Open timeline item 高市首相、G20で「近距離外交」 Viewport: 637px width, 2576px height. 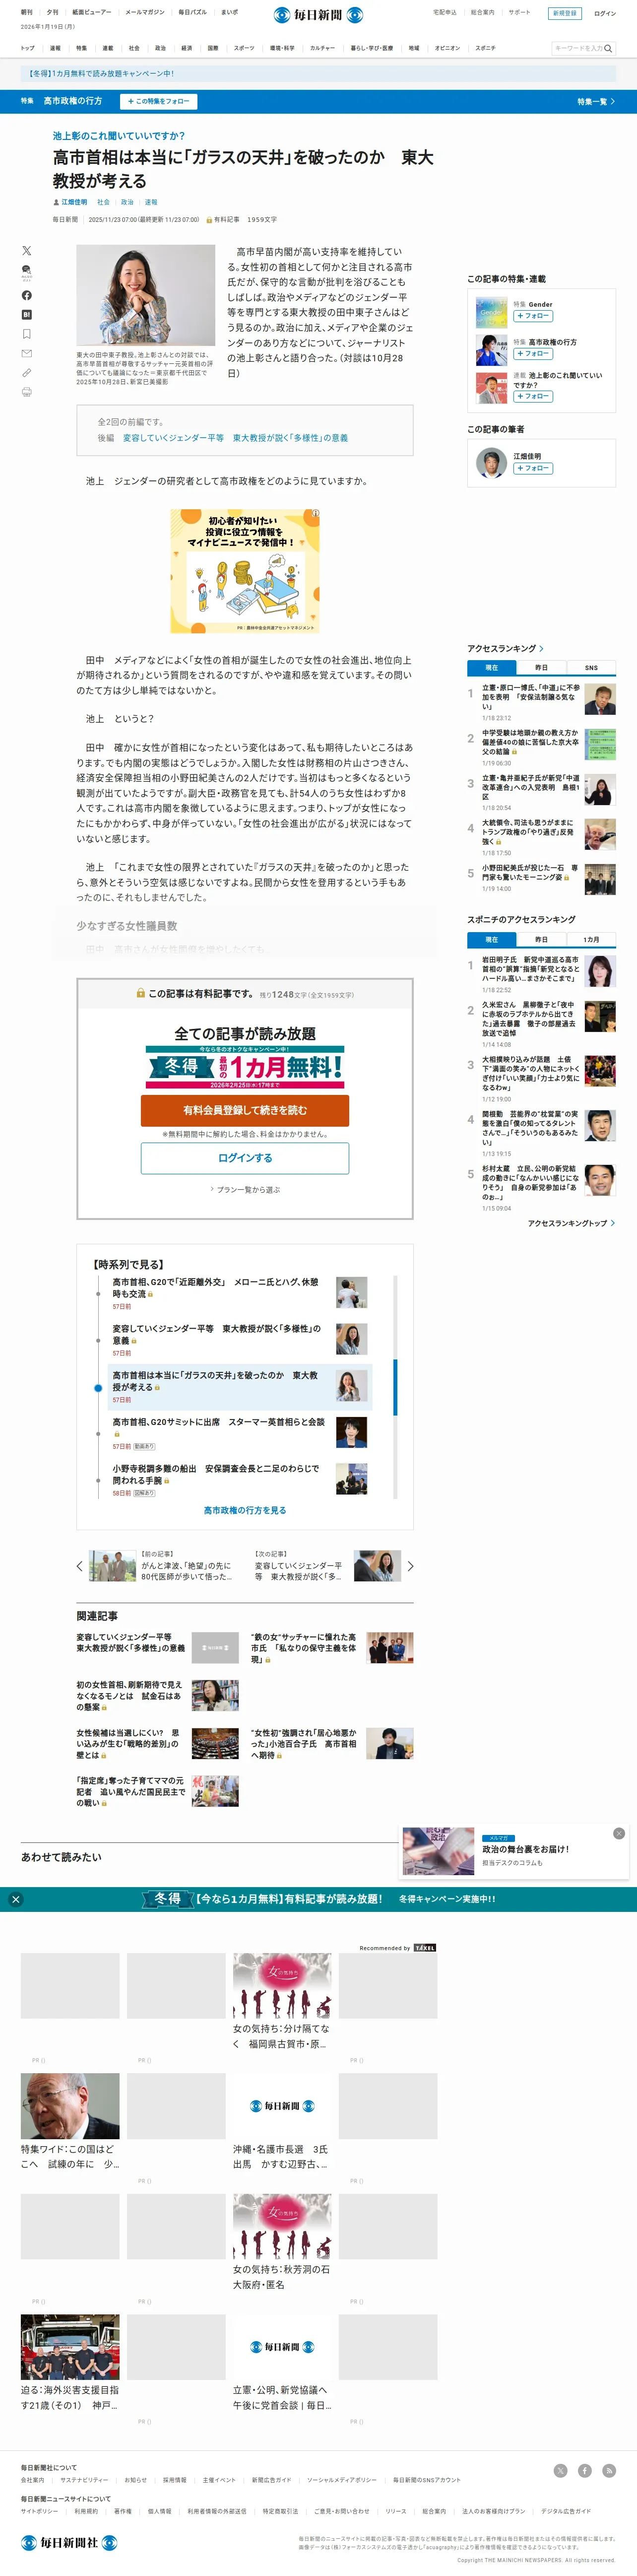tap(215, 1288)
